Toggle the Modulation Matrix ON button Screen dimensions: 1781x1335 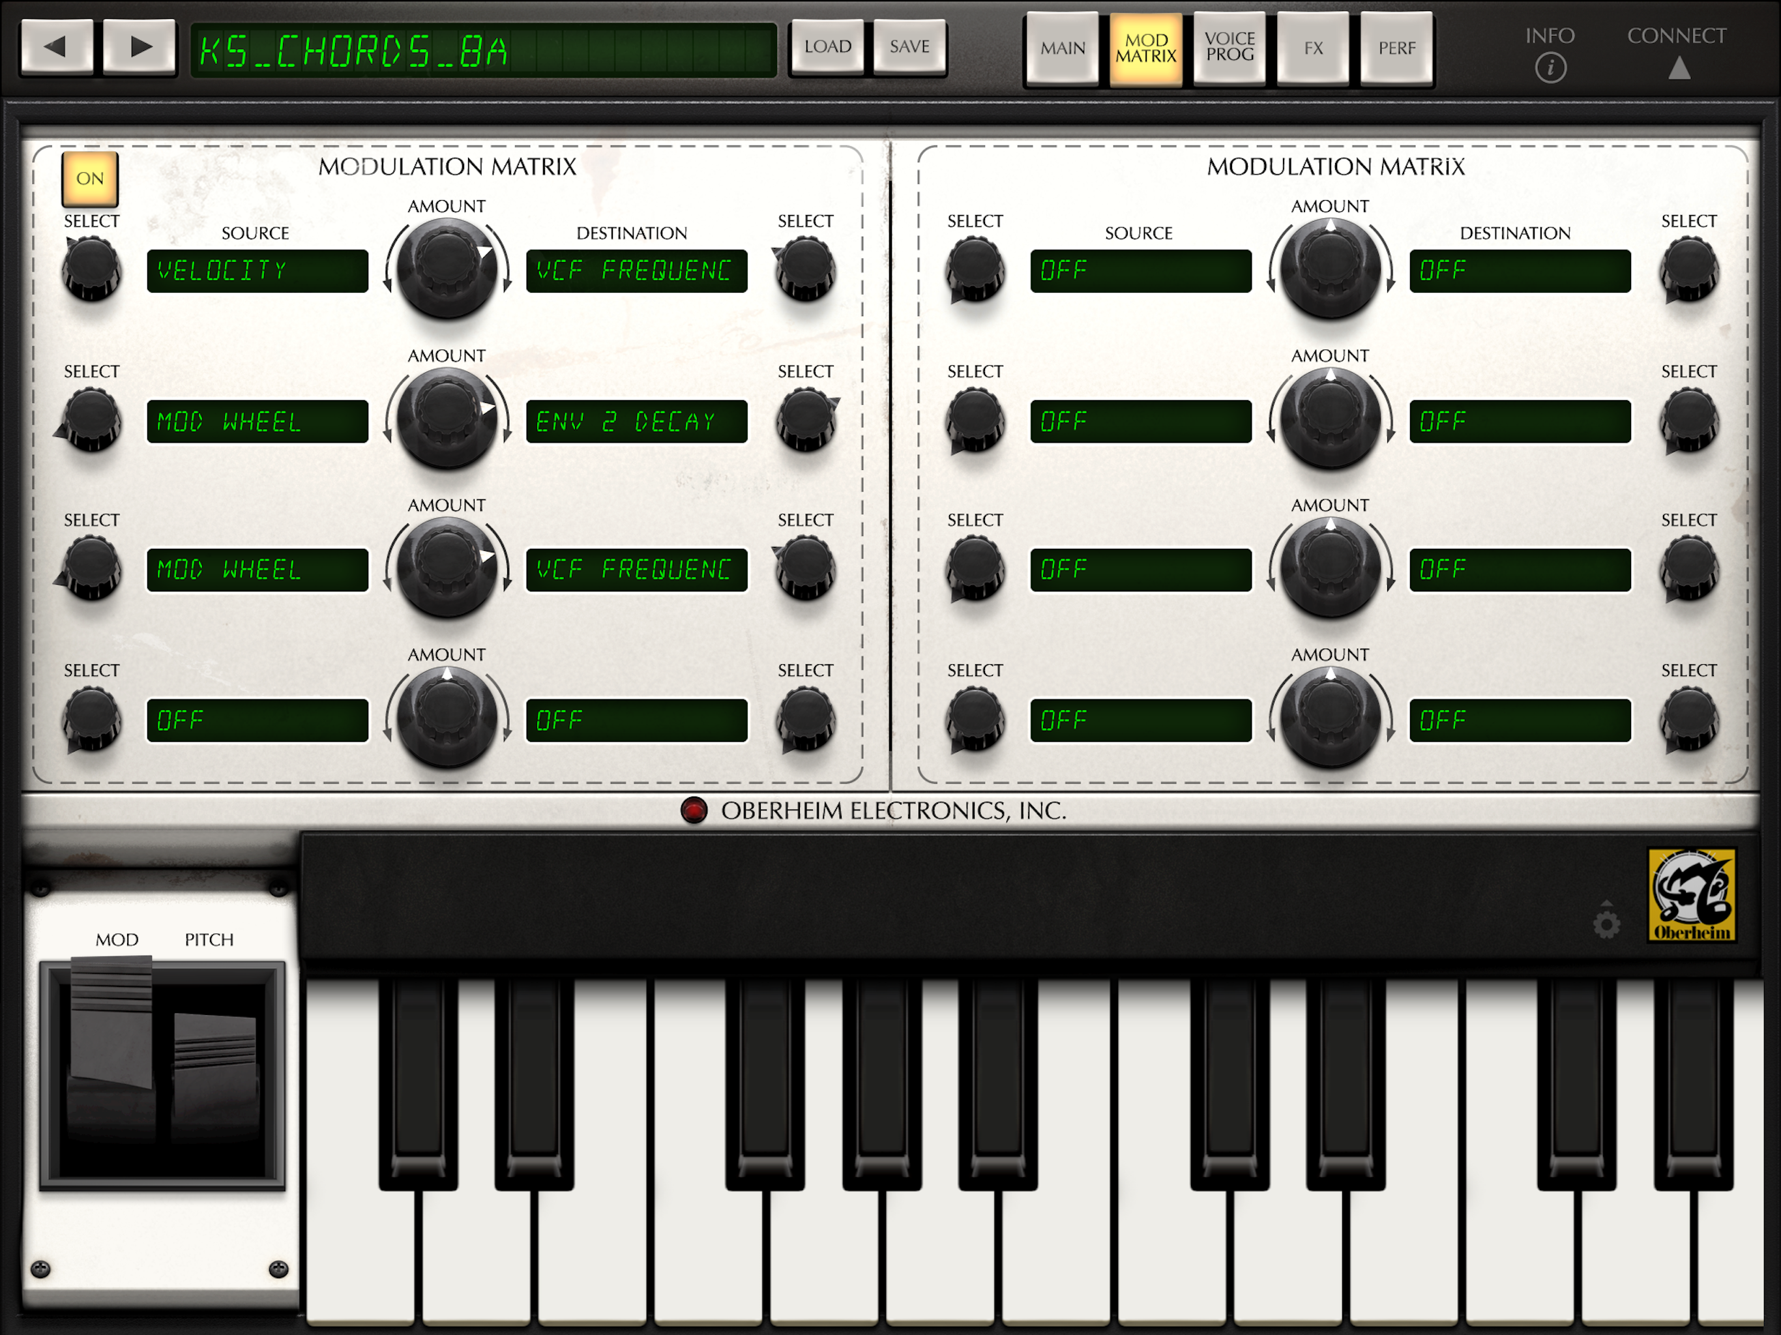point(90,179)
